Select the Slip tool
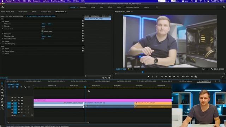The height and width of the screenshot is (127, 226). (x=2, y=96)
